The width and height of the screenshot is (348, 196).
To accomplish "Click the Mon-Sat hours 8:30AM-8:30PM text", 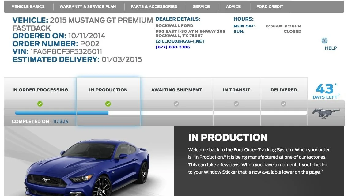I will (x=283, y=26).
